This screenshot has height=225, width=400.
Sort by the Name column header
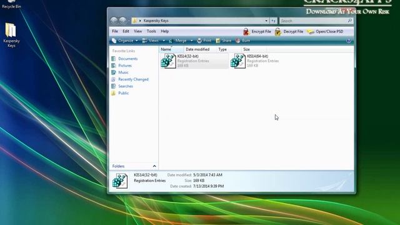171,49
